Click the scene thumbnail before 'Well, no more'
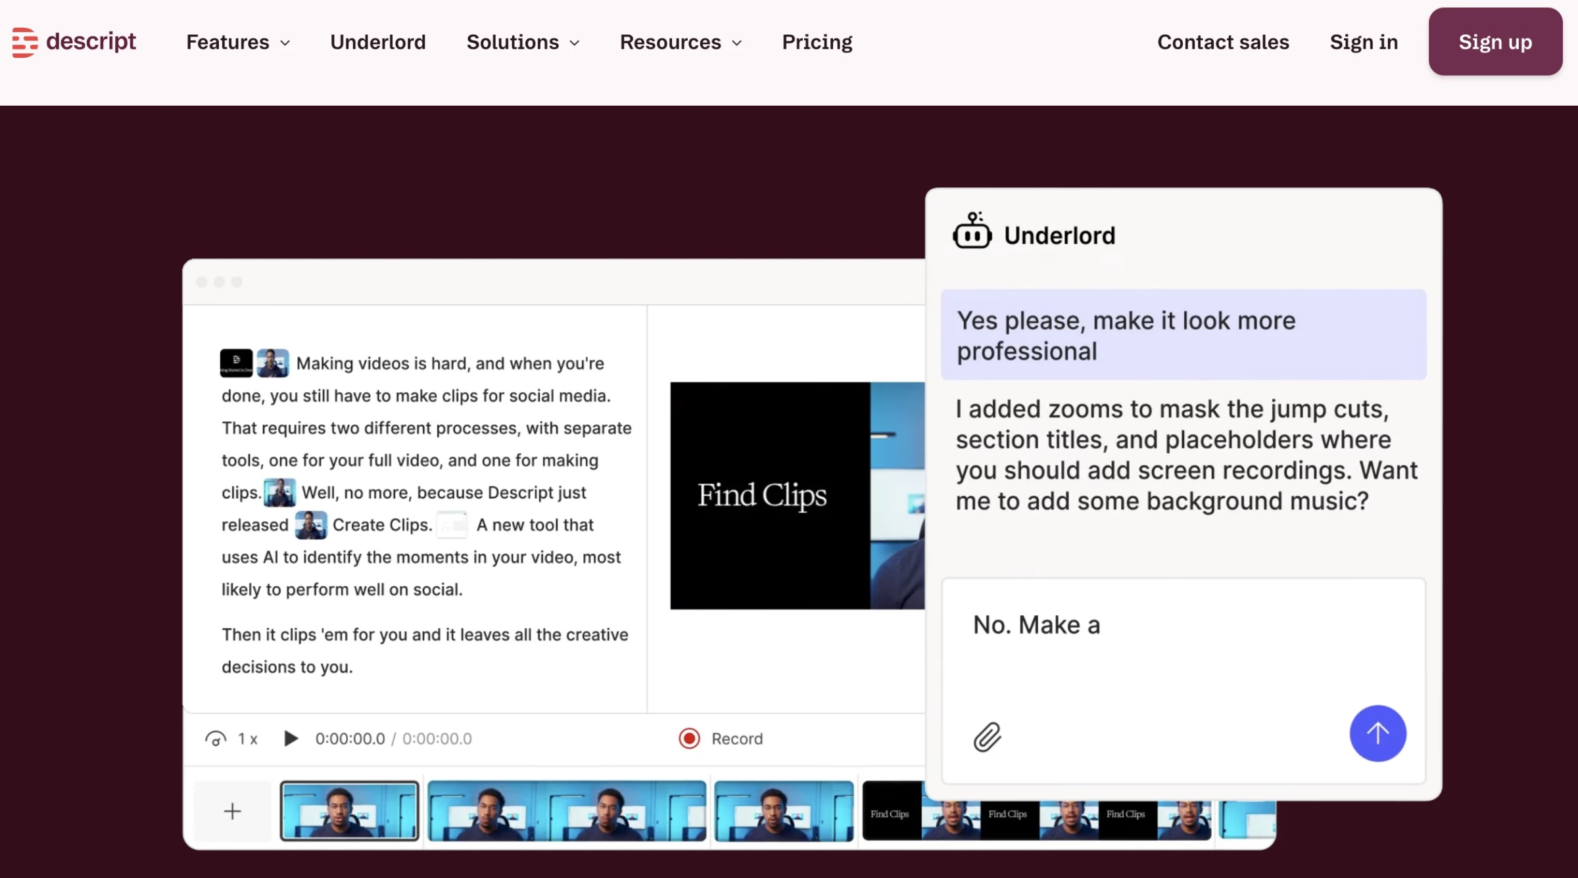Image resolution: width=1578 pixels, height=878 pixels. click(x=279, y=492)
